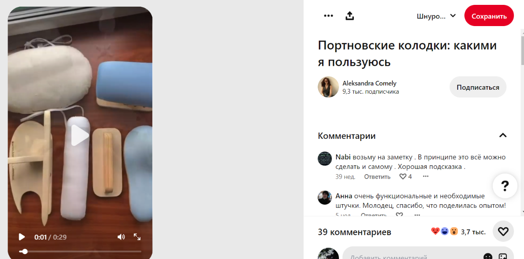Click the large center play overlay
The height and width of the screenshot is (259, 524).
(x=80, y=135)
